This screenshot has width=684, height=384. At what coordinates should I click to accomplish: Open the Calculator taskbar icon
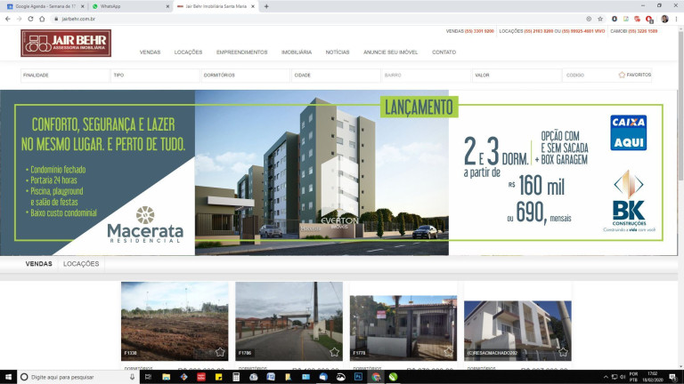tap(235, 377)
